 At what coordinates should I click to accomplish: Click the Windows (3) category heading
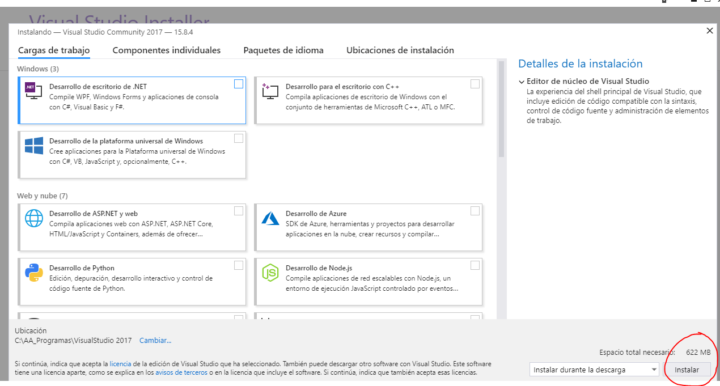[38, 69]
